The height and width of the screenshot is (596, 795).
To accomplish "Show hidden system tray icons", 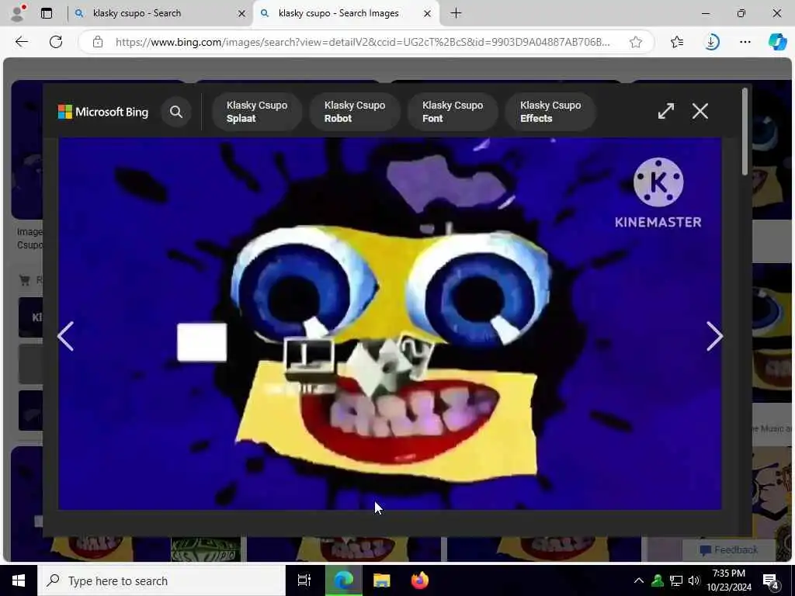I will tap(639, 580).
